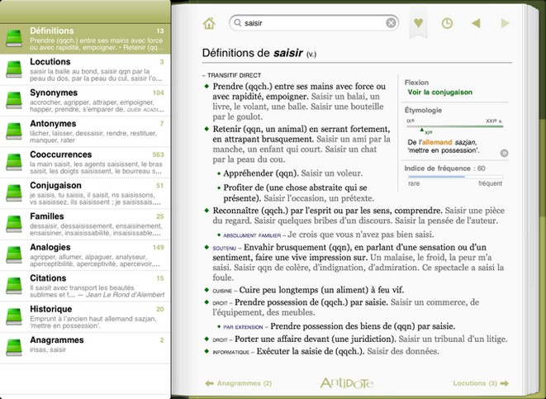
Task: Click the green book icon beside Analogies
Action: (x=14, y=255)
